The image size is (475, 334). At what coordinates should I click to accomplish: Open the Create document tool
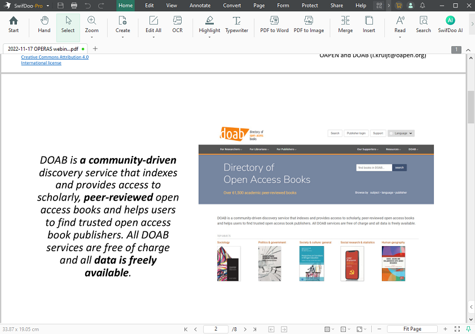(122, 25)
